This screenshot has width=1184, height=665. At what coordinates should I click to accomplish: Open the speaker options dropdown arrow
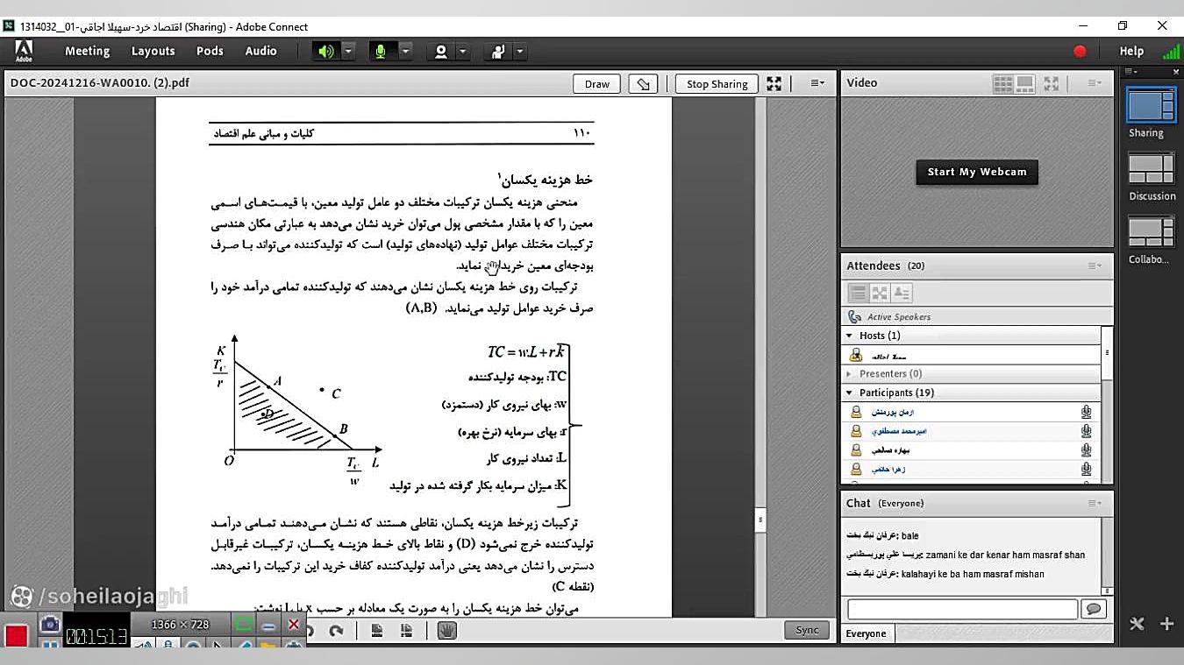(348, 51)
